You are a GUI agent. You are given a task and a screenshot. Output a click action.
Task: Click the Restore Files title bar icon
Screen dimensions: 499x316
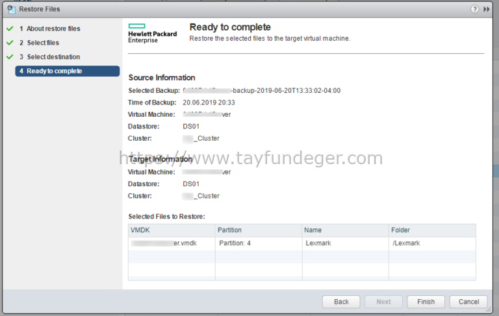pyautogui.click(x=10, y=9)
